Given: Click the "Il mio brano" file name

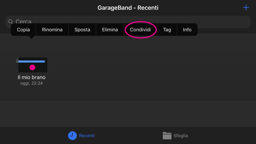Looking at the screenshot, I should [31, 77].
